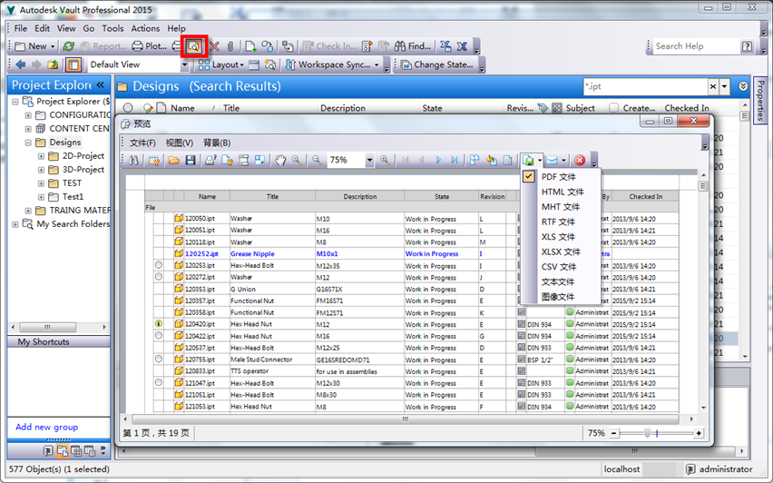Open the Tools menu
This screenshot has height=483, width=773.
click(x=113, y=28)
